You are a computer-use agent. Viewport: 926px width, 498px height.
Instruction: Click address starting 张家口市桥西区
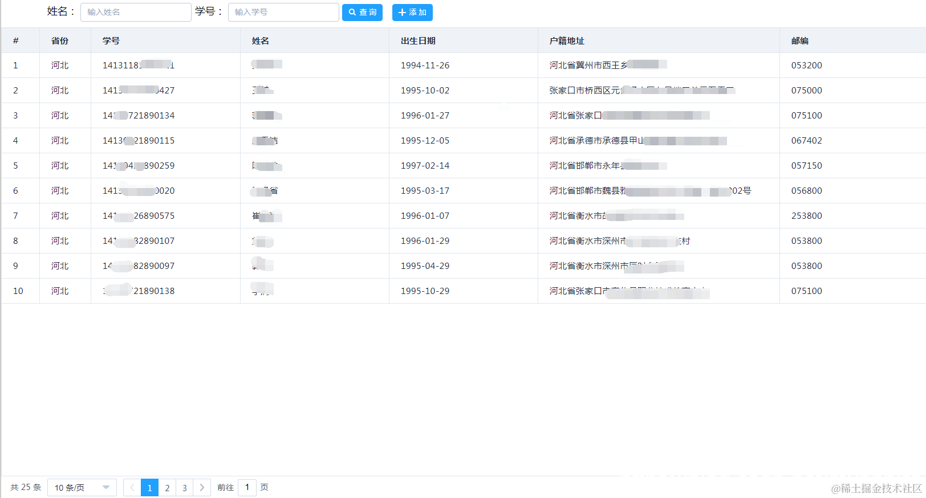[642, 91]
